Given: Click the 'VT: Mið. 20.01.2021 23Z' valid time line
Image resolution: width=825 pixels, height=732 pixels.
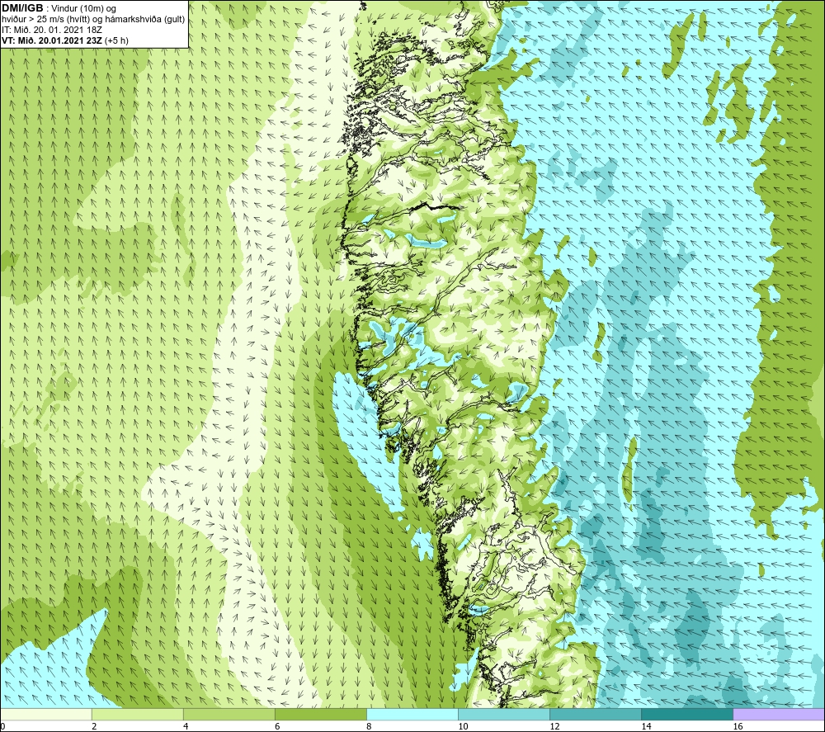Looking at the screenshot, I should 65,40.
